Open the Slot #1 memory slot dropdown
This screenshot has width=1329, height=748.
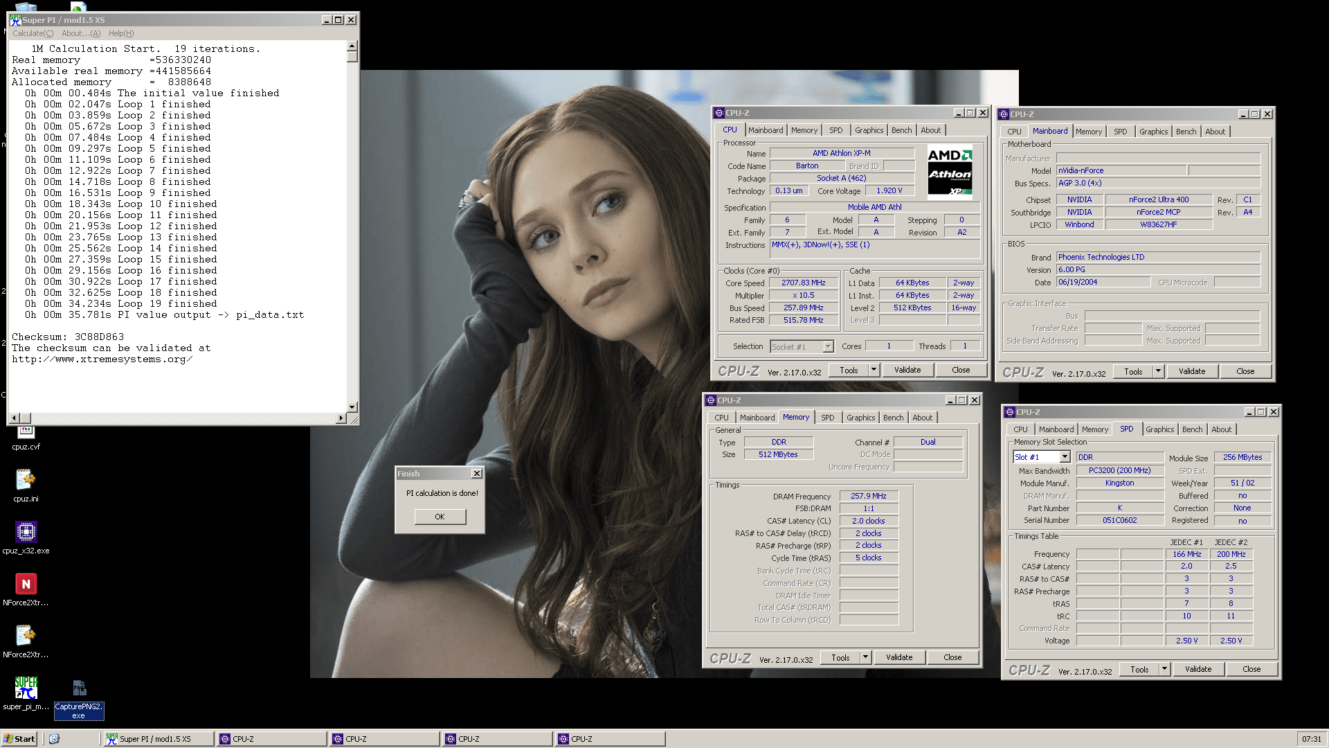click(1065, 457)
